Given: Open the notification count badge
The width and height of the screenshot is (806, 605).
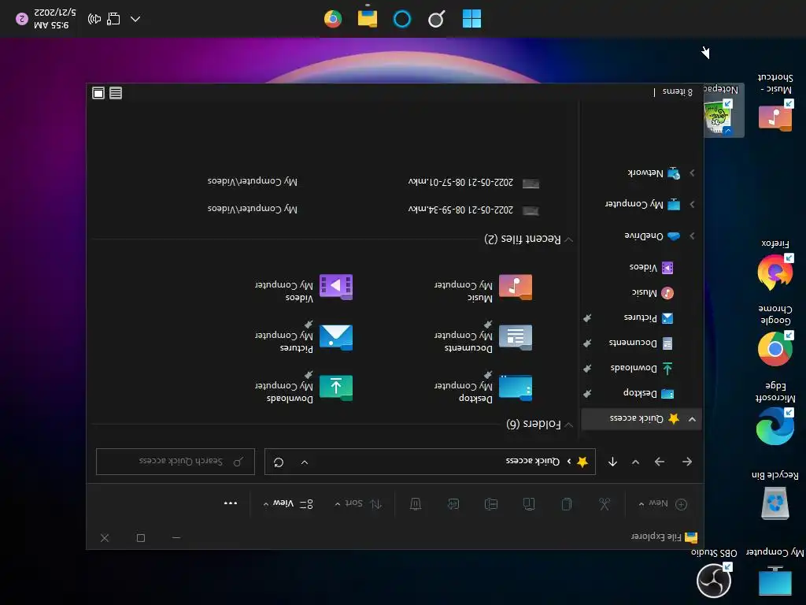Looking at the screenshot, I should pyautogui.click(x=21, y=19).
